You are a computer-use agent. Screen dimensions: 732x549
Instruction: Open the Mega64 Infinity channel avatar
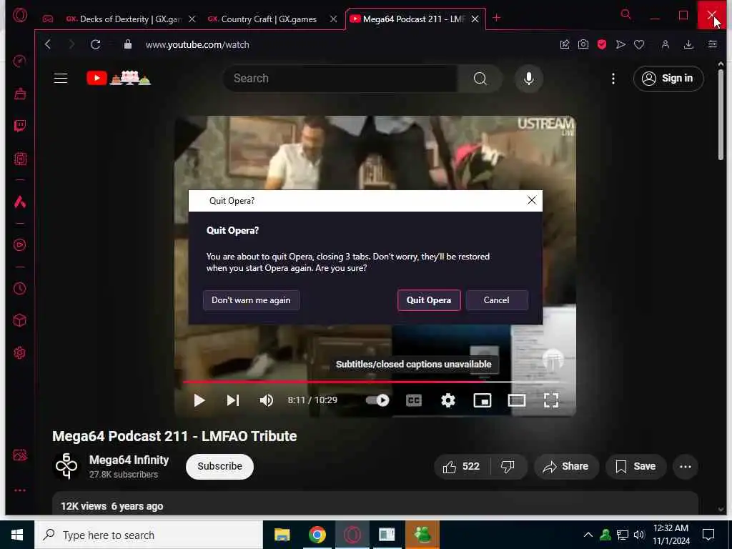click(x=66, y=466)
